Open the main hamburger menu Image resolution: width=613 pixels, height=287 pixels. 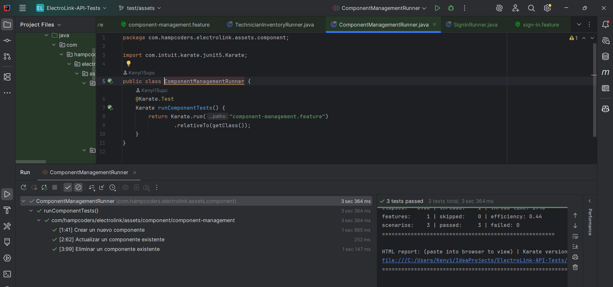pos(23,8)
